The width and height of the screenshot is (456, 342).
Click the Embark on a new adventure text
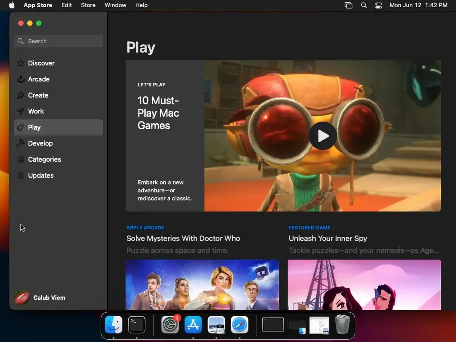pyautogui.click(x=165, y=190)
